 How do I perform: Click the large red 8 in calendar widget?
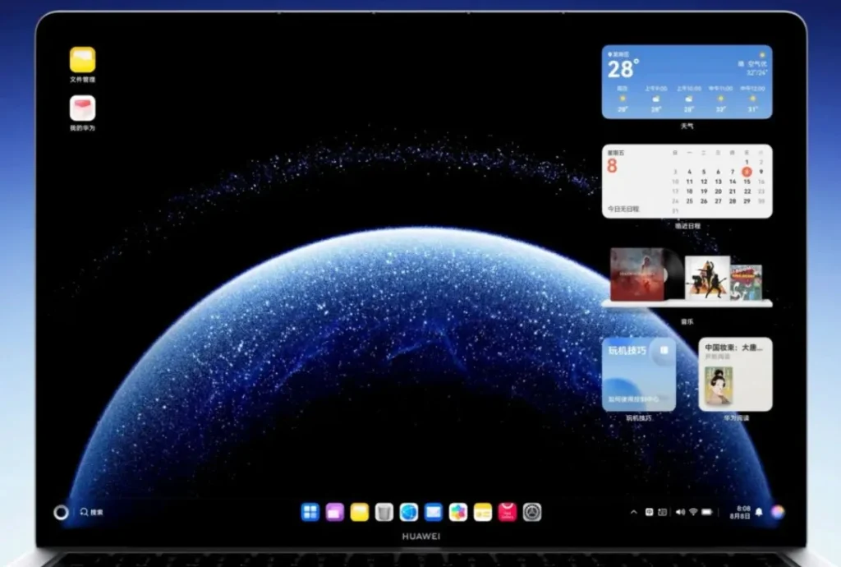(x=612, y=166)
